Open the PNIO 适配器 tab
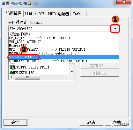The image size is (133, 130). pyautogui.click(x=58, y=14)
